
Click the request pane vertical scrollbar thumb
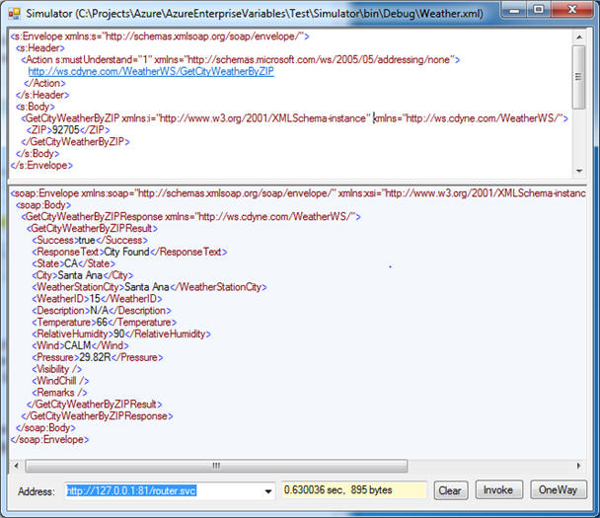coord(579,77)
